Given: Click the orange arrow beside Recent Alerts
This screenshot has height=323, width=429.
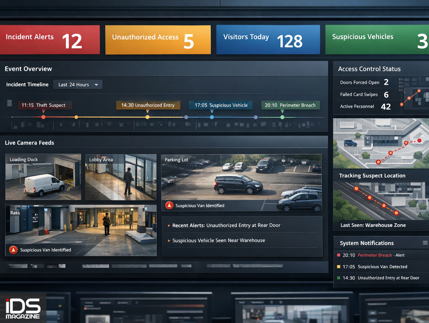Looking at the screenshot, I should 168,225.
